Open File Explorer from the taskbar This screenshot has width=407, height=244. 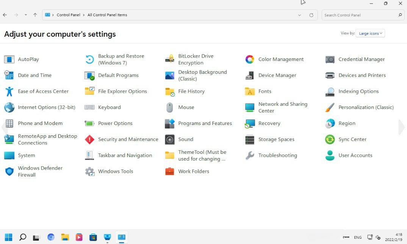tap(65, 237)
